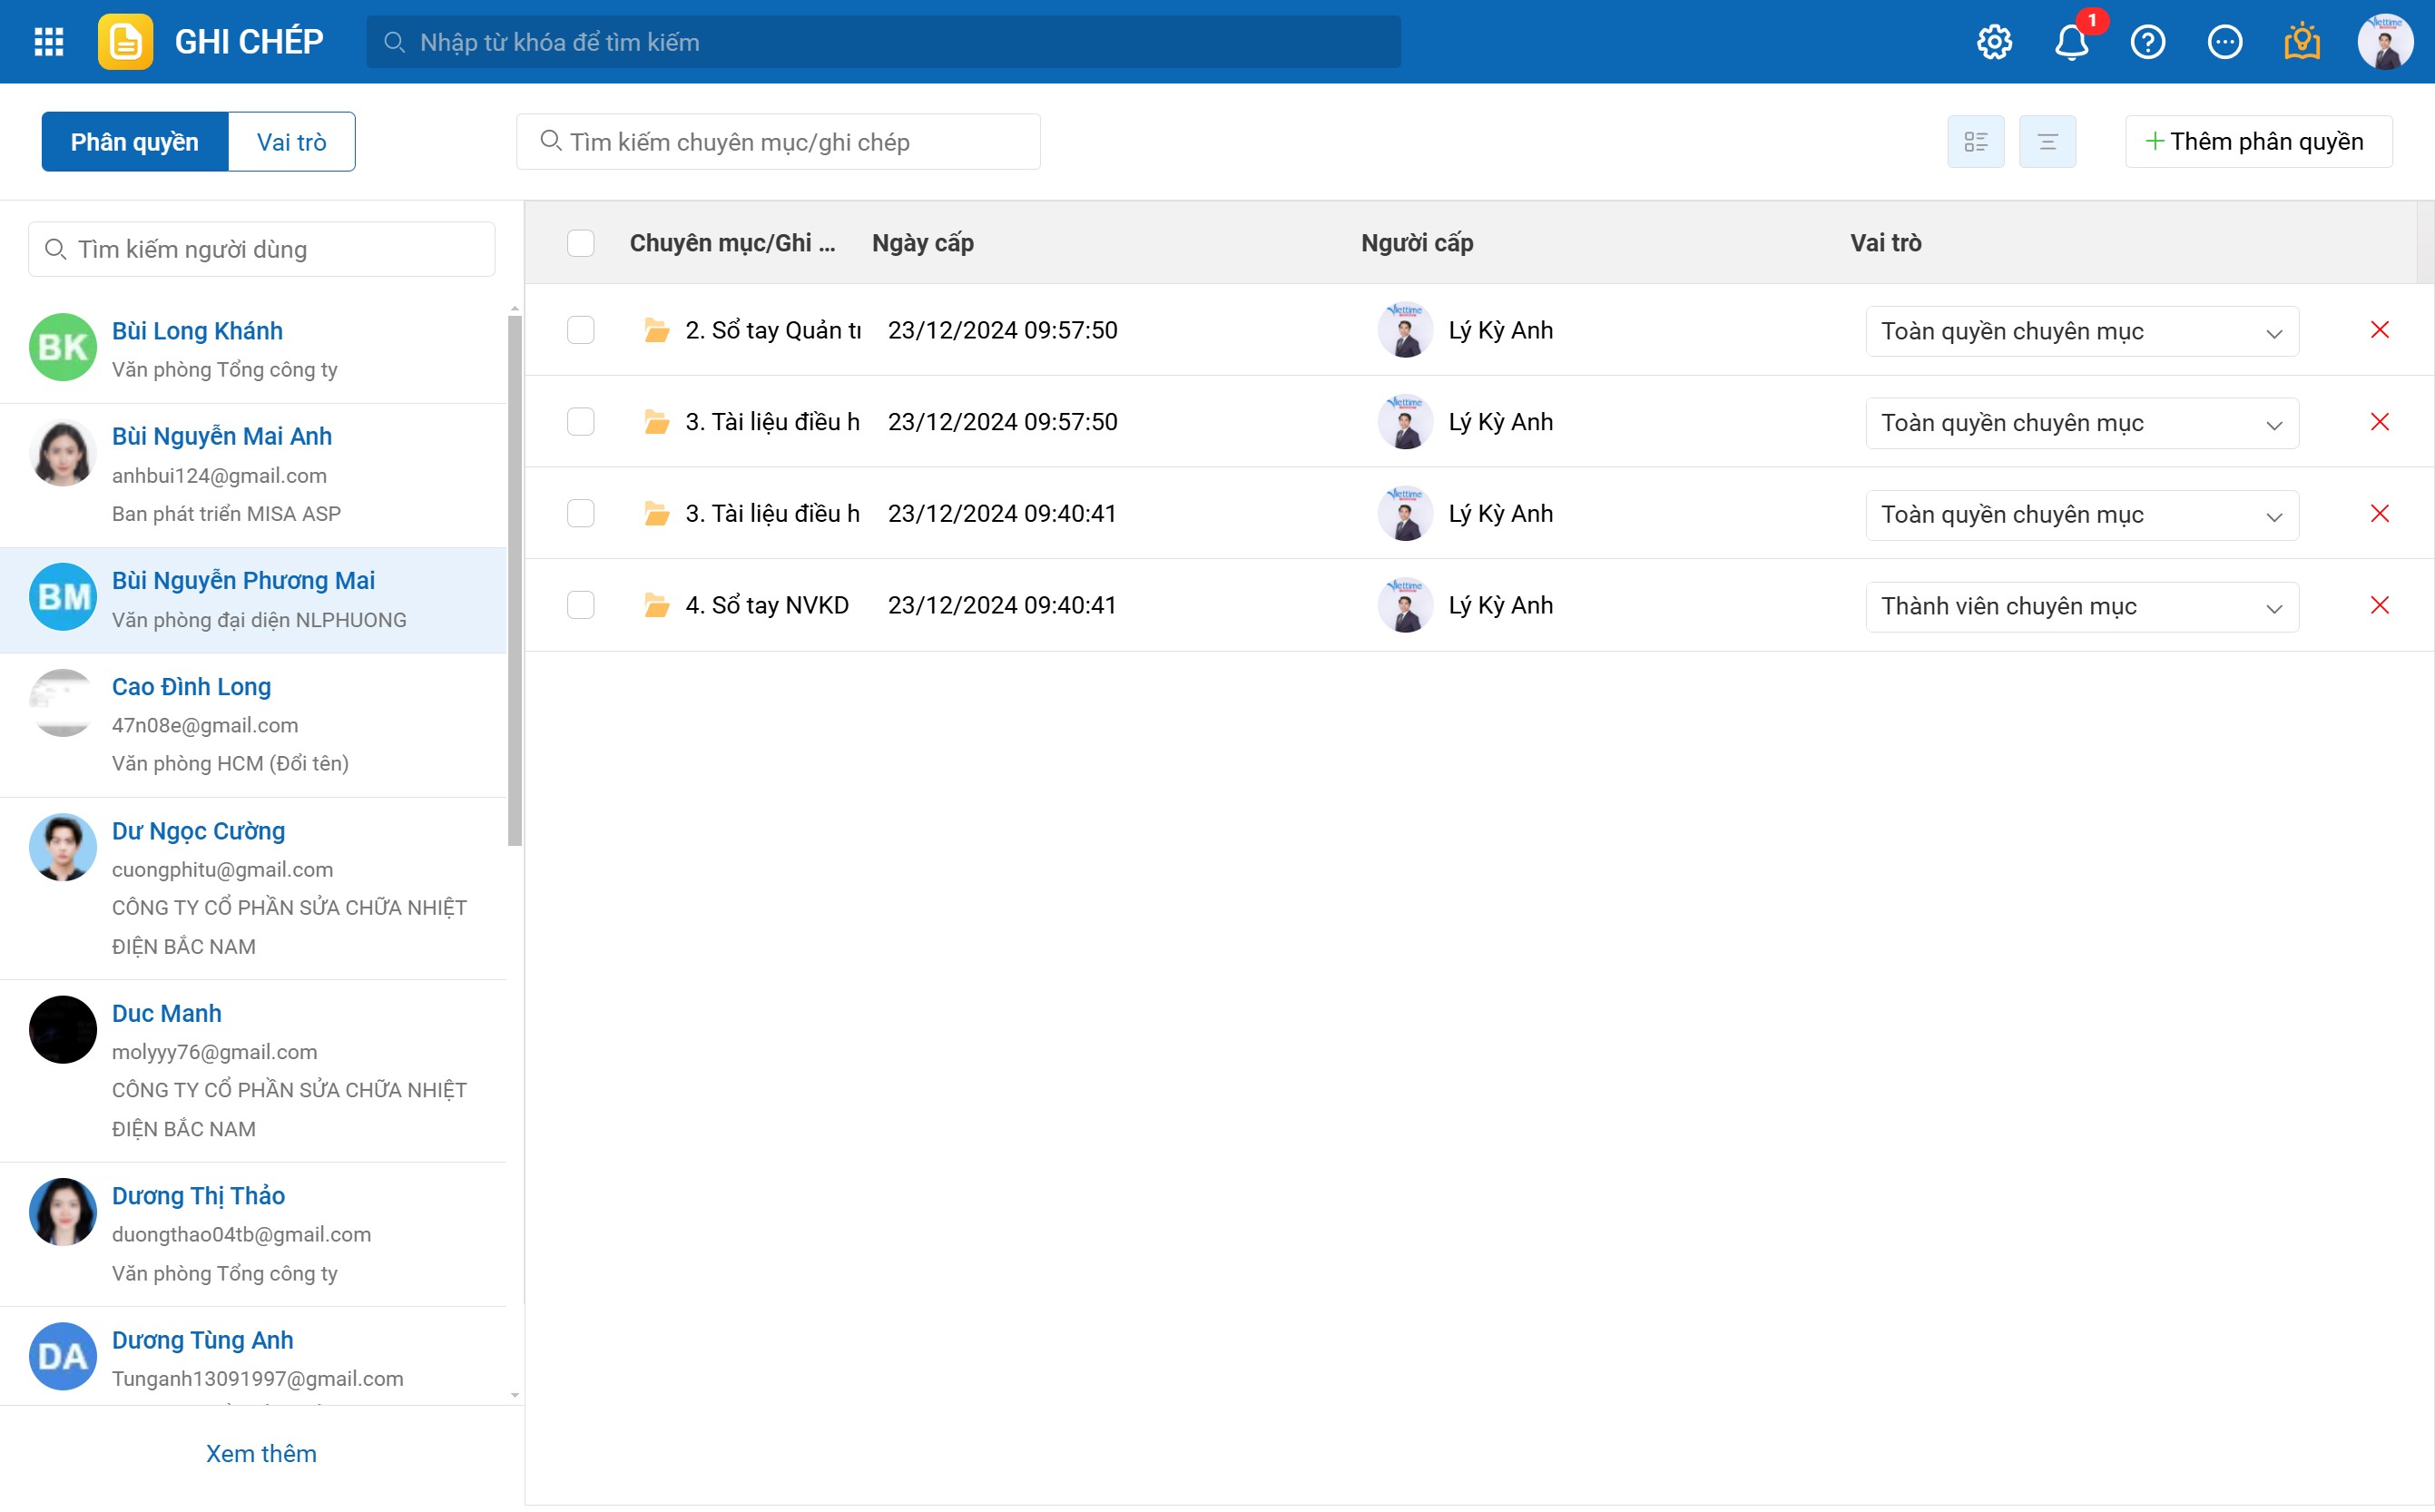Toggle the select-all header checkbox
This screenshot has width=2435, height=1512.
[x=580, y=243]
